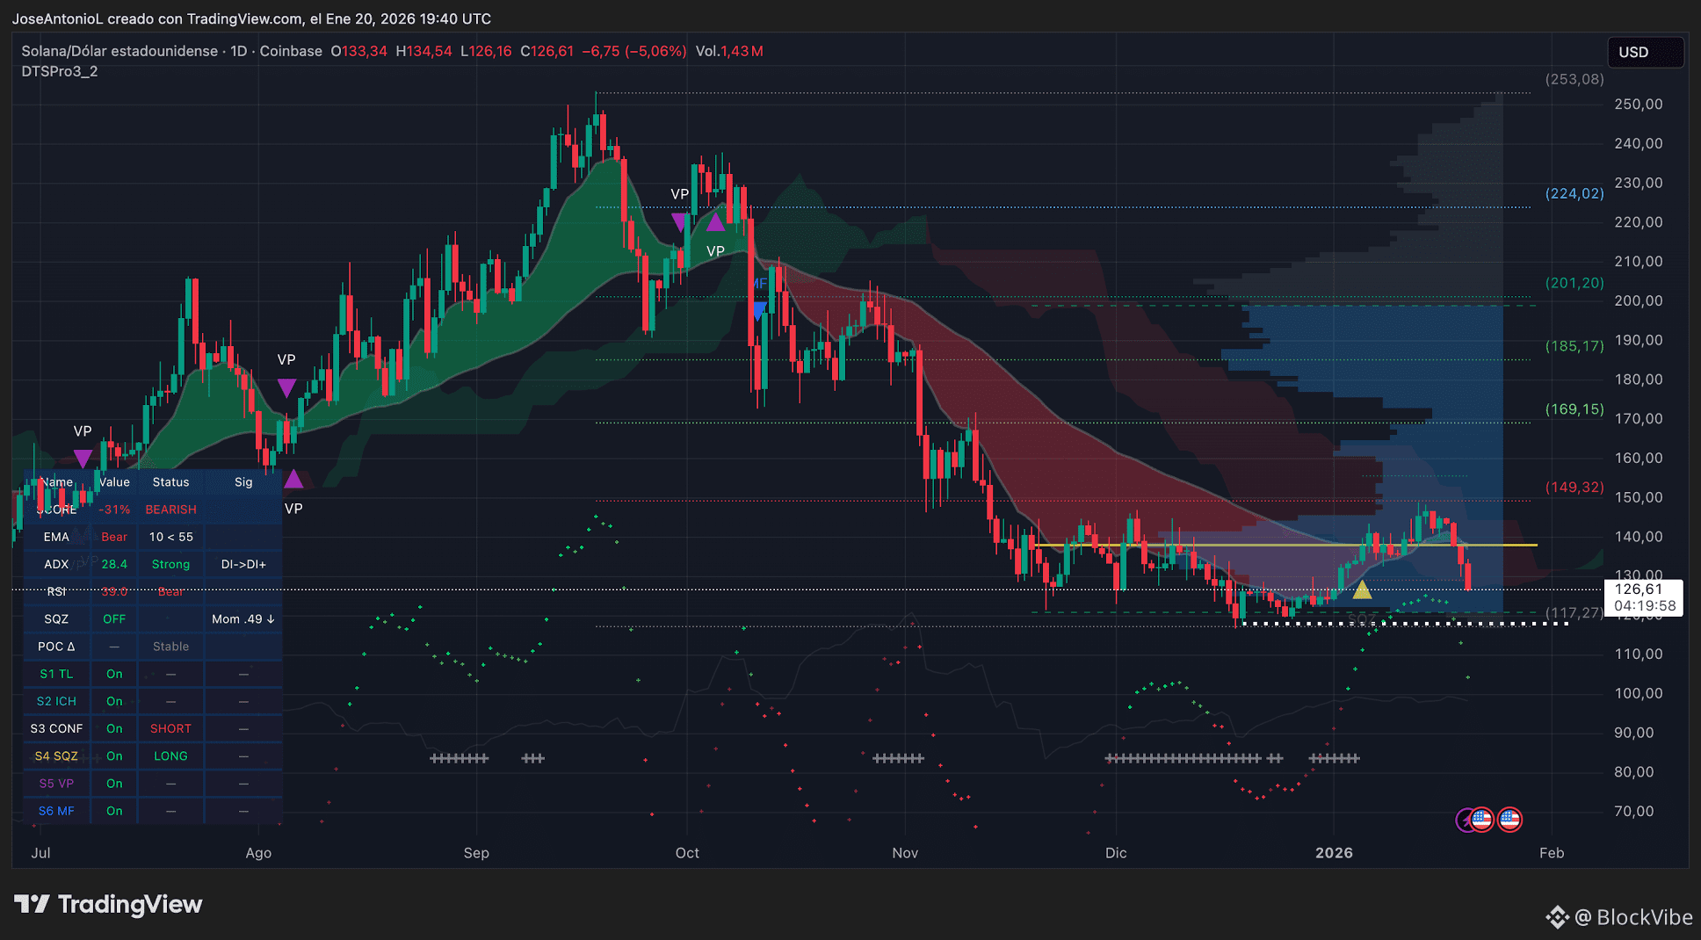The image size is (1701, 940).
Task: Click the 2026 label on the time axis
Action: click(x=1334, y=853)
